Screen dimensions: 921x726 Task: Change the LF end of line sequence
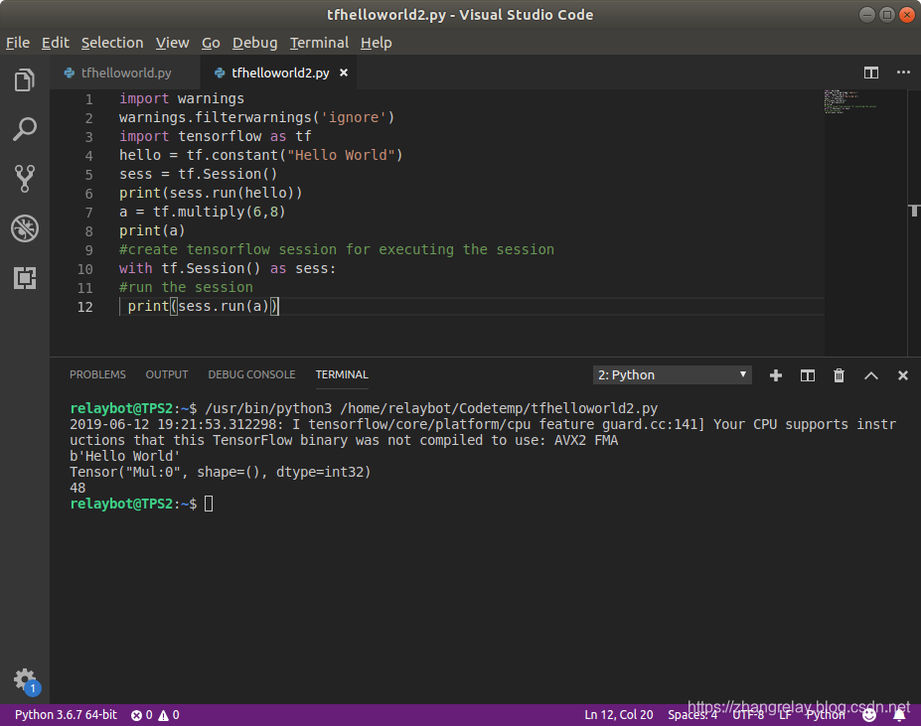click(x=785, y=715)
